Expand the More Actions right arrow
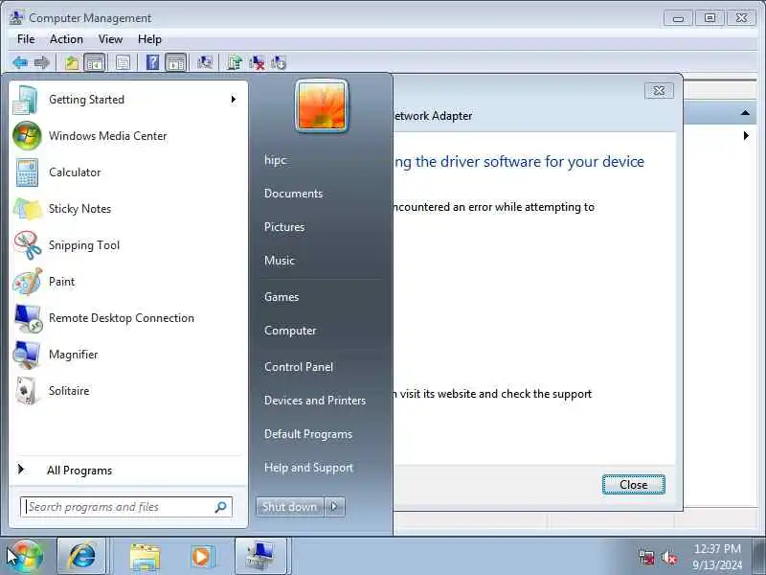Screen dimensions: 766x575 pos(746,135)
